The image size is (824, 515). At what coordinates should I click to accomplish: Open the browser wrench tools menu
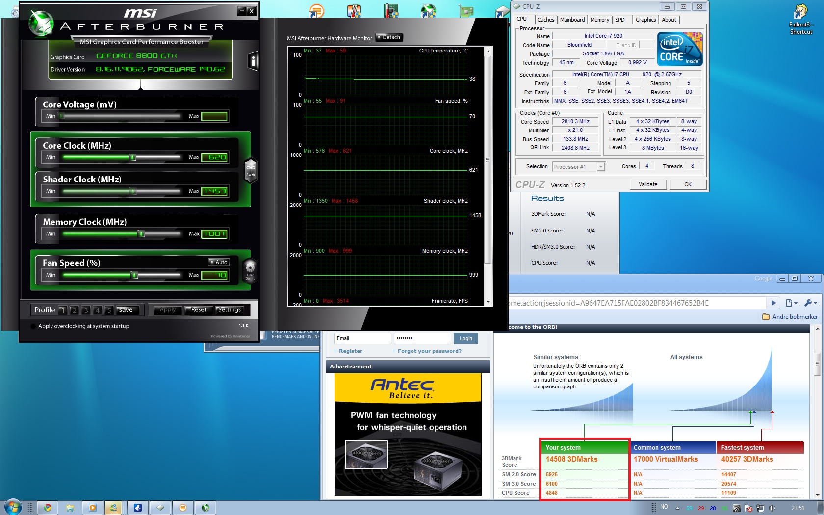[x=811, y=303]
